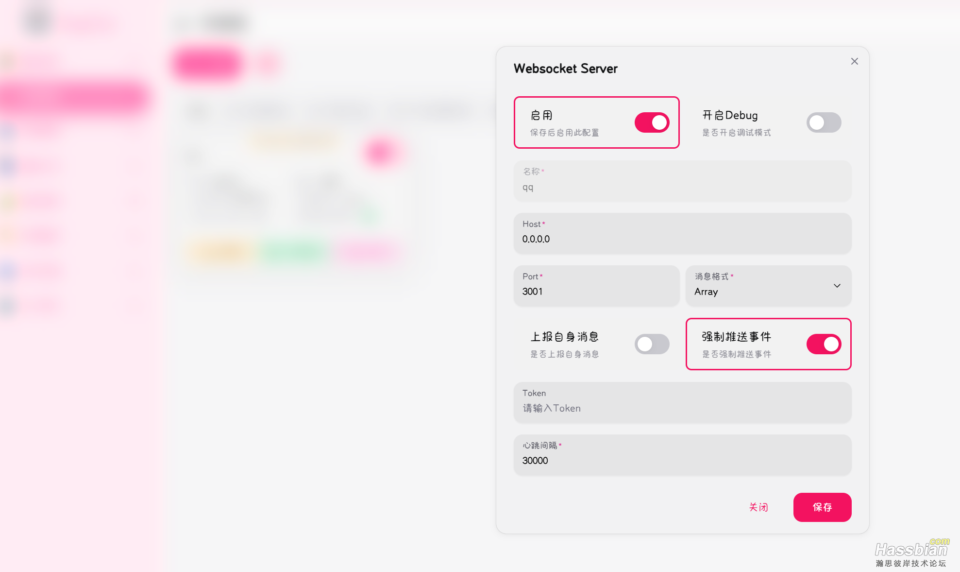This screenshot has height=572, width=960.
Task: Click the Hassbian logo watermark
Action: (911, 552)
